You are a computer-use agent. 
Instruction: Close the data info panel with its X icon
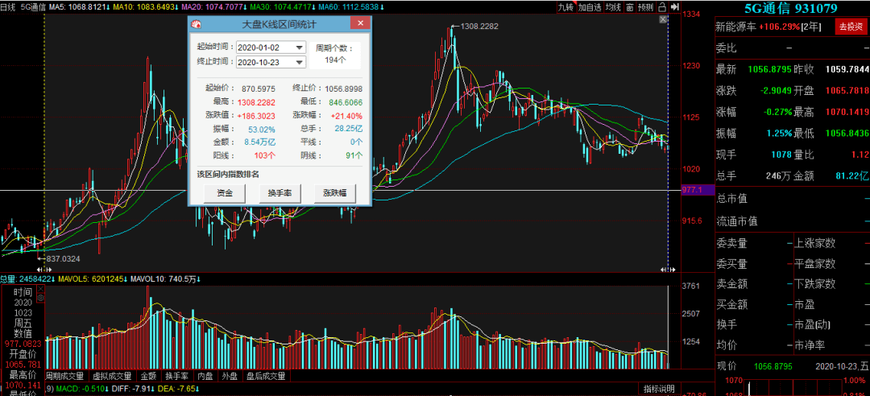(40, 290)
